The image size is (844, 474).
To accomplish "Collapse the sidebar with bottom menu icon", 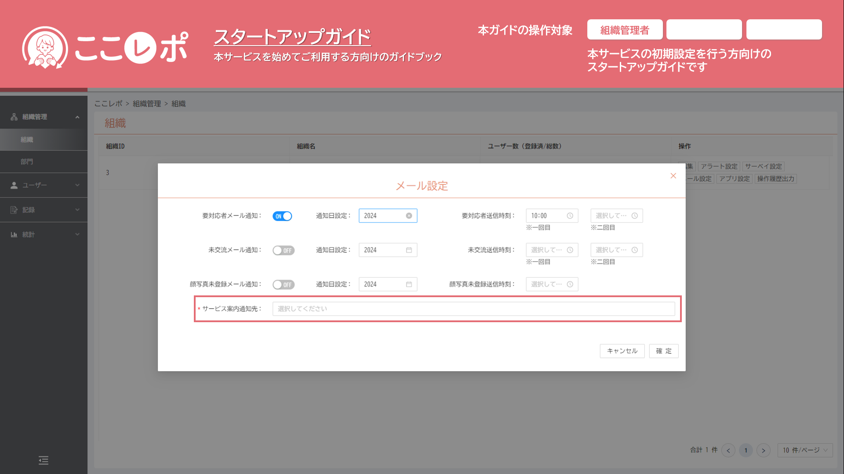I will 44,460.
